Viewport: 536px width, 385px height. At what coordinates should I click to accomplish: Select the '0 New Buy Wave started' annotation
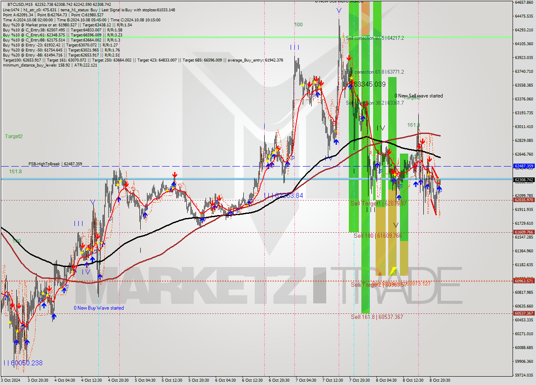pyautogui.click(x=99, y=308)
